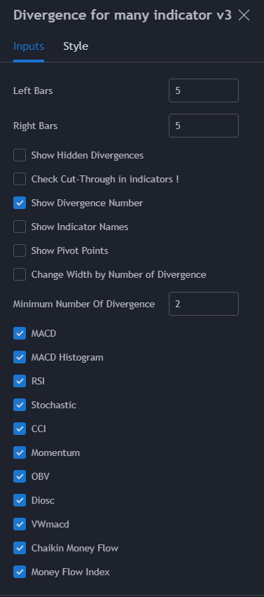This screenshot has width=264, height=597.
Task: Select the Inputs tab
Action: coord(29,46)
